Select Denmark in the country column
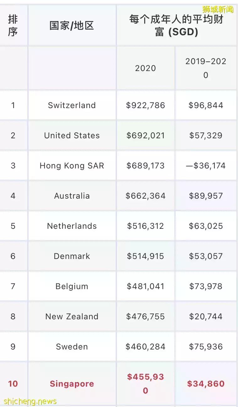This screenshot has width=238, height=407. pyautogui.click(x=72, y=256)
